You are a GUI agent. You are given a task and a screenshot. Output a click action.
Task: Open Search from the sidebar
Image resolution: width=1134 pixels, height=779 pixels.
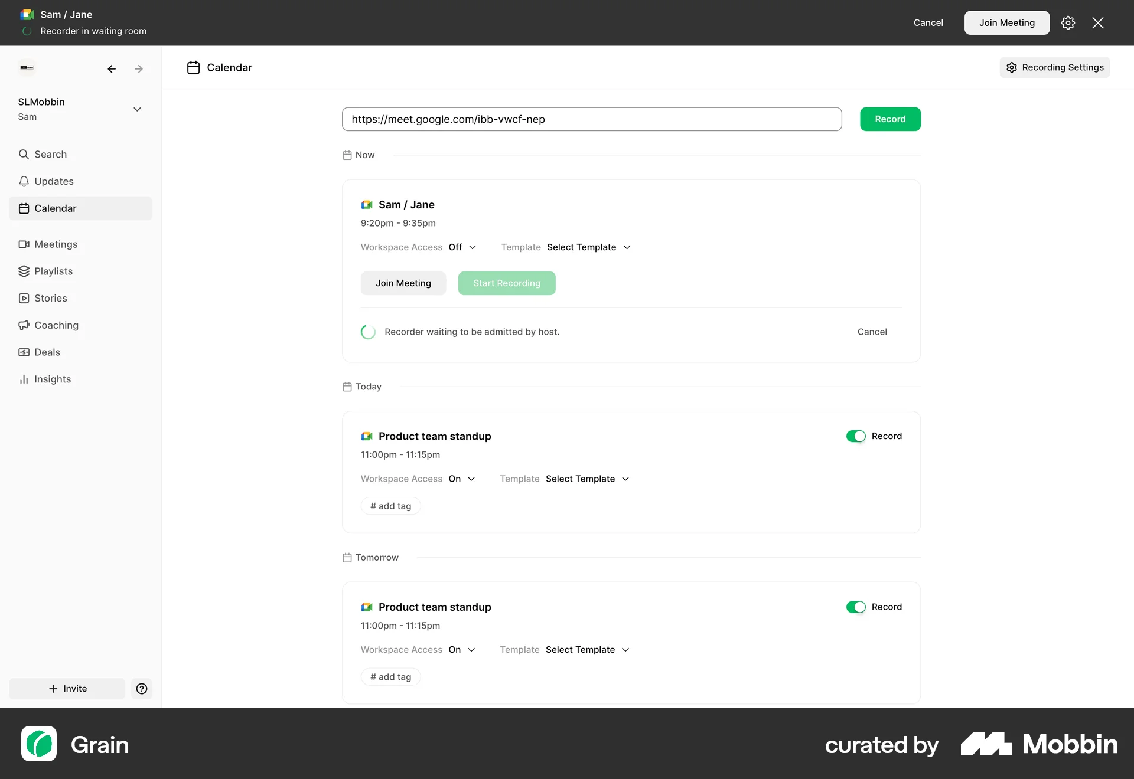click(x=50, y=154)
